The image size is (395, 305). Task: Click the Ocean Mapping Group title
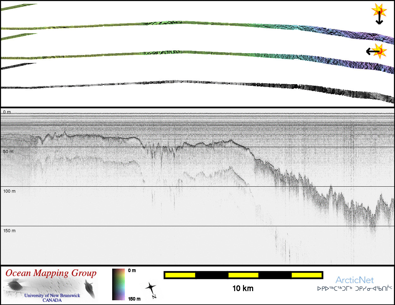click(51, 273)
